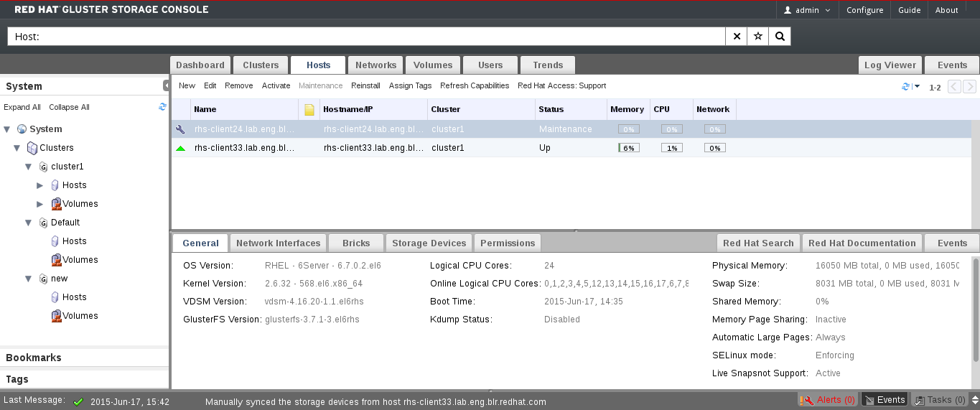Click the bookmark star icon

(757, 37)
